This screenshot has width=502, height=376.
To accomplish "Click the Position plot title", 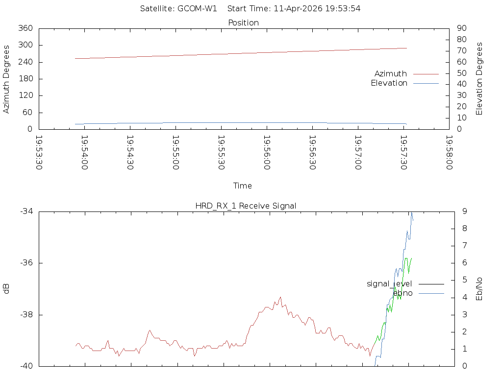I will [243, 23].
